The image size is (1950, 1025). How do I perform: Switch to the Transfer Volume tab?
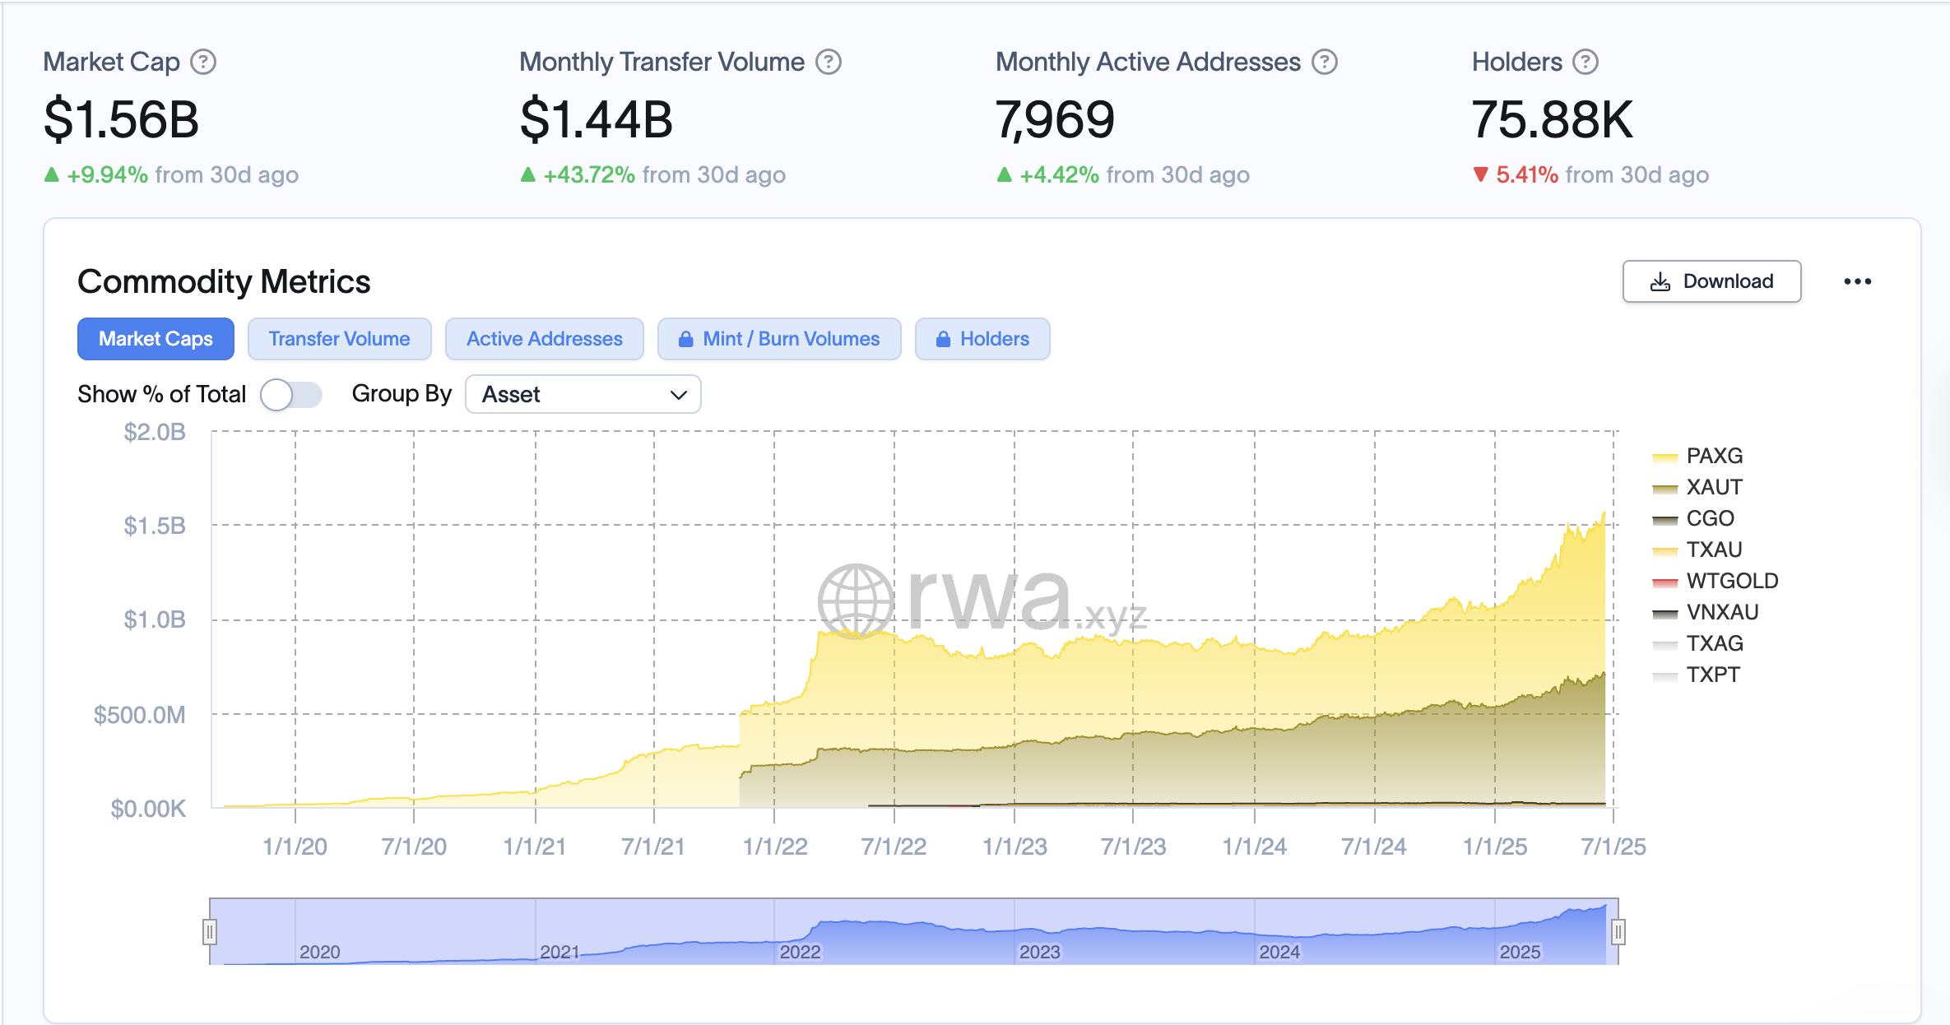pyautogui.click(x=339, y=338)
